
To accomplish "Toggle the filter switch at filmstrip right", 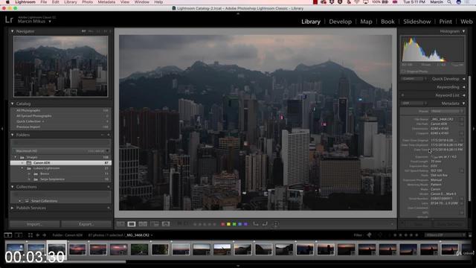I will [x=470, y=235].
